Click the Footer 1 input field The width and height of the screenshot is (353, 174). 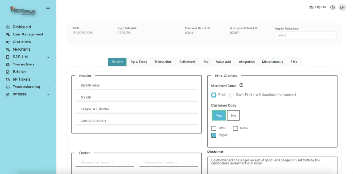click(104, 162)
